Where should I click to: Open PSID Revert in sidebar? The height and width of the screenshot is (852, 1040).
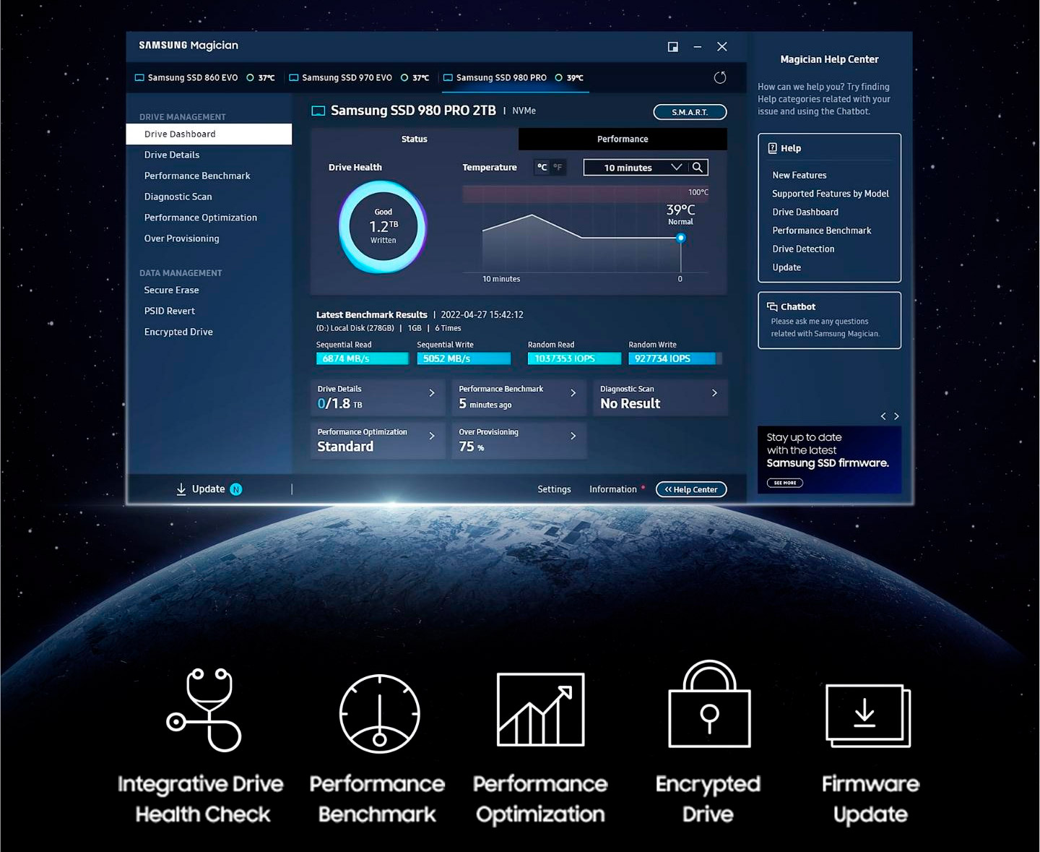click(x=170, y=311)
